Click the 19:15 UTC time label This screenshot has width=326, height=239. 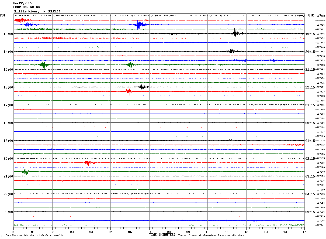click(x=310, y=34)
